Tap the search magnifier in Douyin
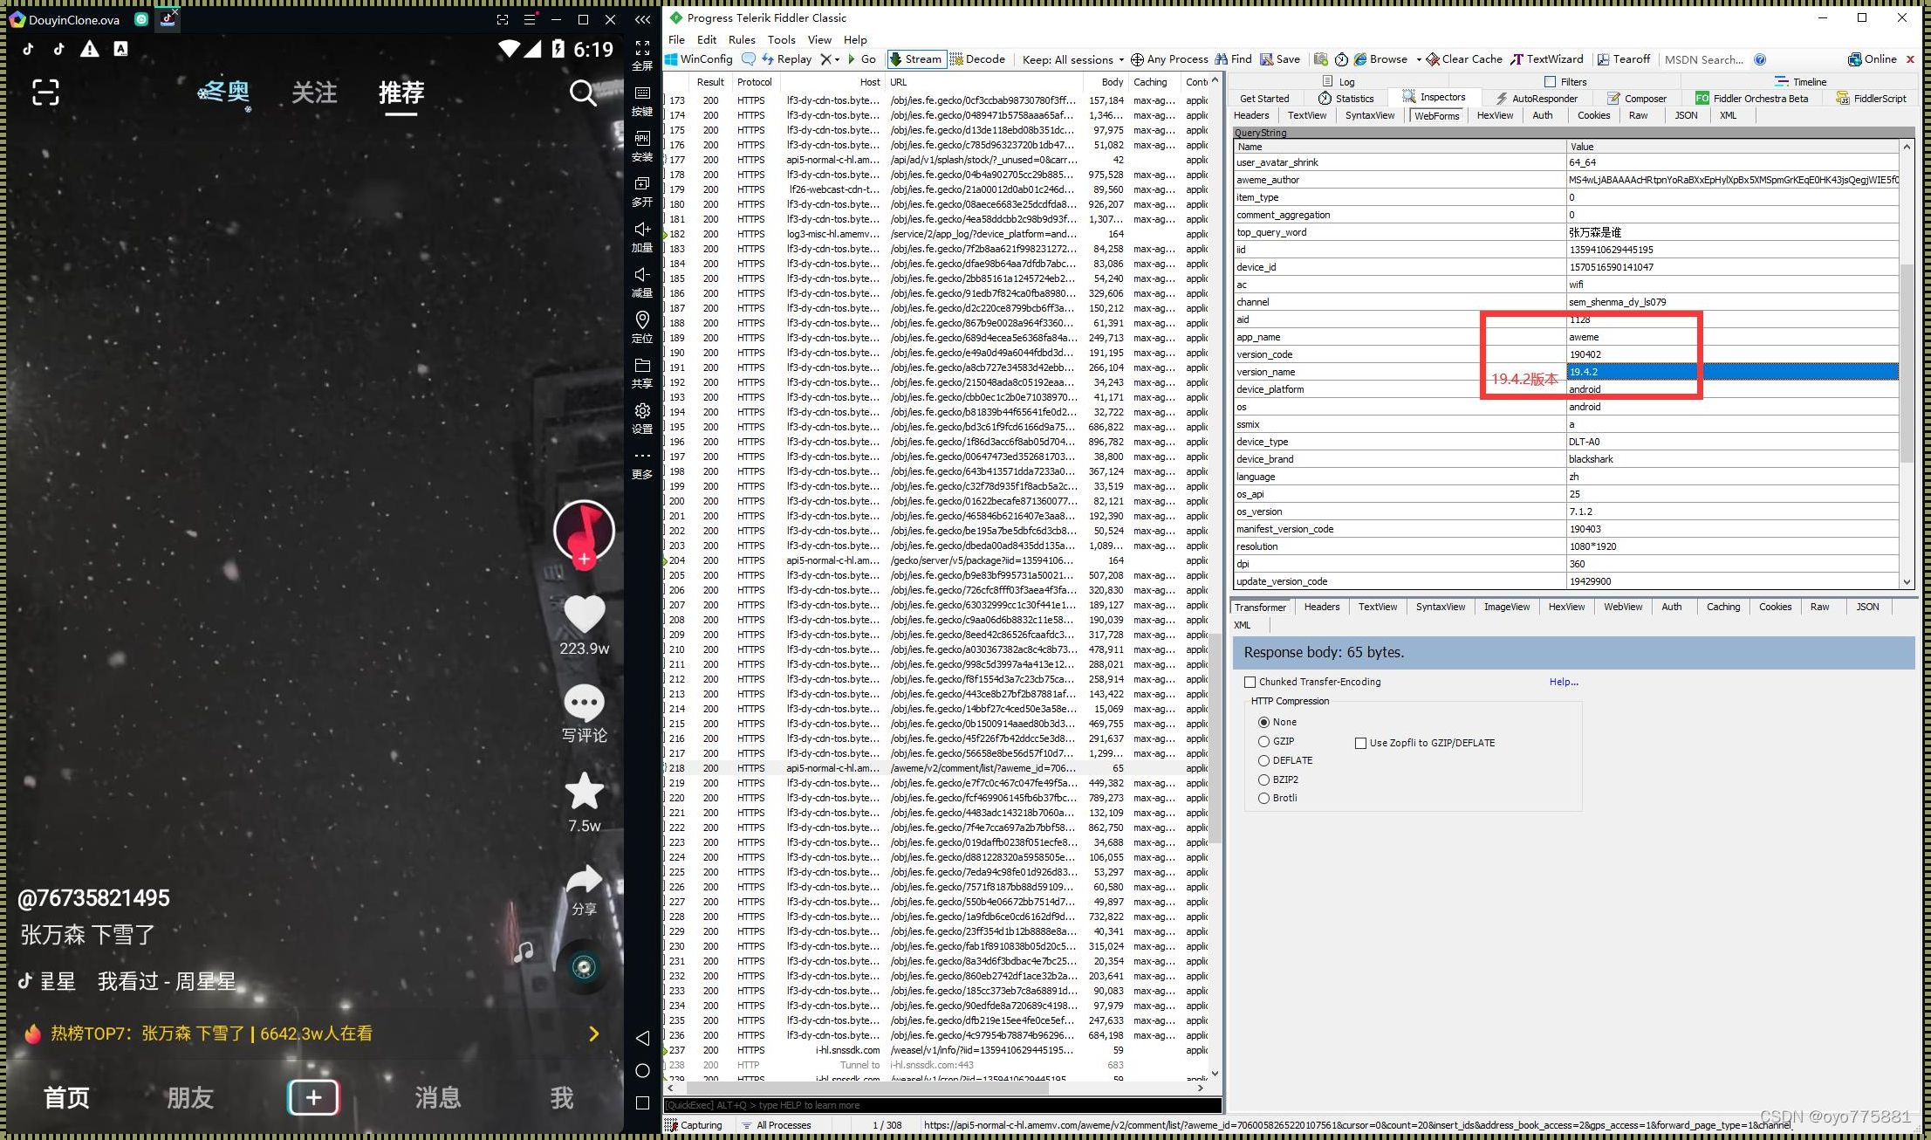 pyautogui.click(x=583, y=92)
